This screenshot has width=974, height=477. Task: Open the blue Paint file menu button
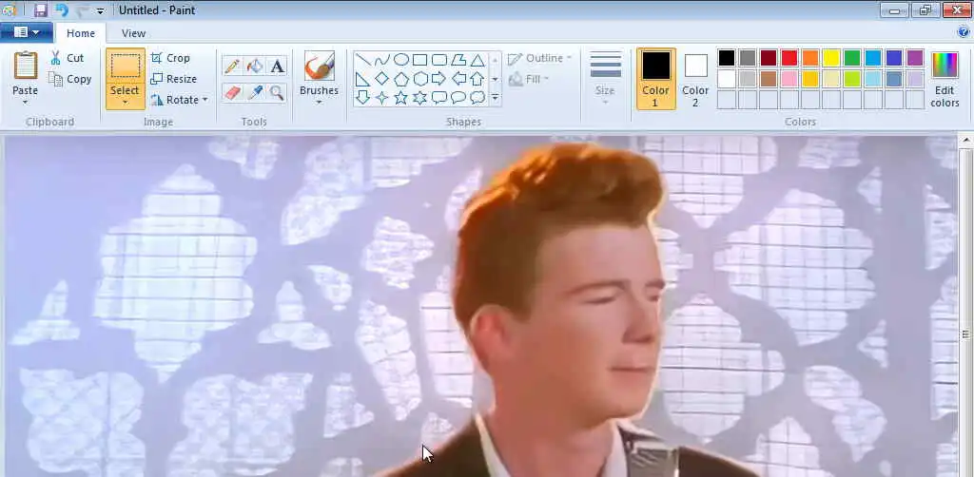(26, 32)
